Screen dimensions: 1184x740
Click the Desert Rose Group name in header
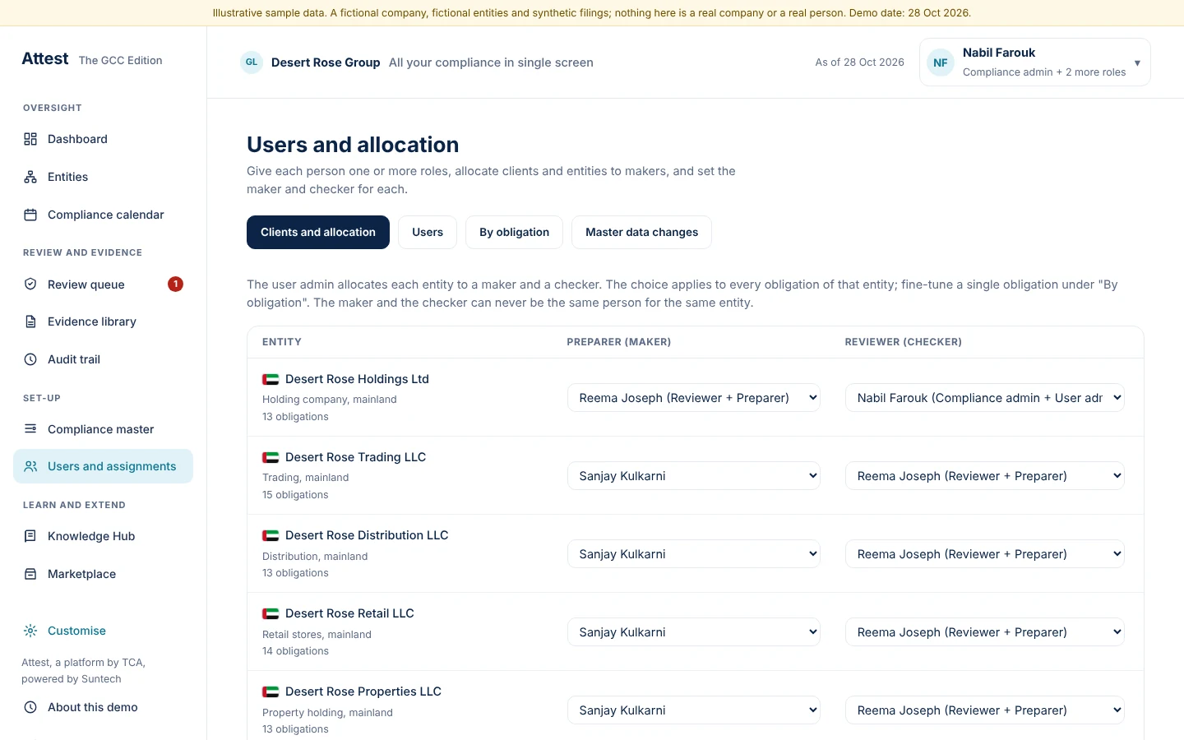click(326, 62)
